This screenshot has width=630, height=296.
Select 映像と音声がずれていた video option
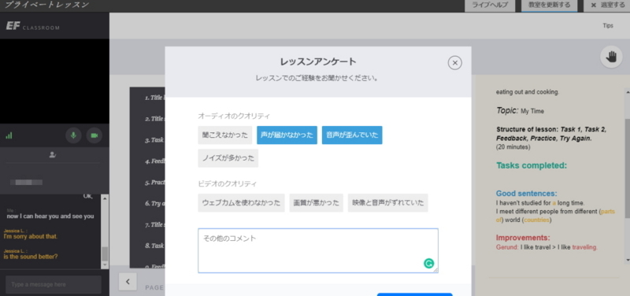click(387, 203)
